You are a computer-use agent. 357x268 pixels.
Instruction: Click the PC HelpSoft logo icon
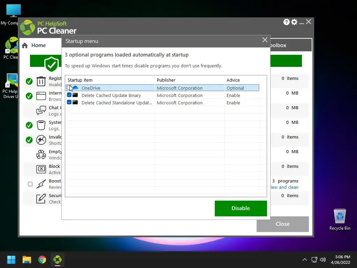pyautogui.click(x=28, y=28)
